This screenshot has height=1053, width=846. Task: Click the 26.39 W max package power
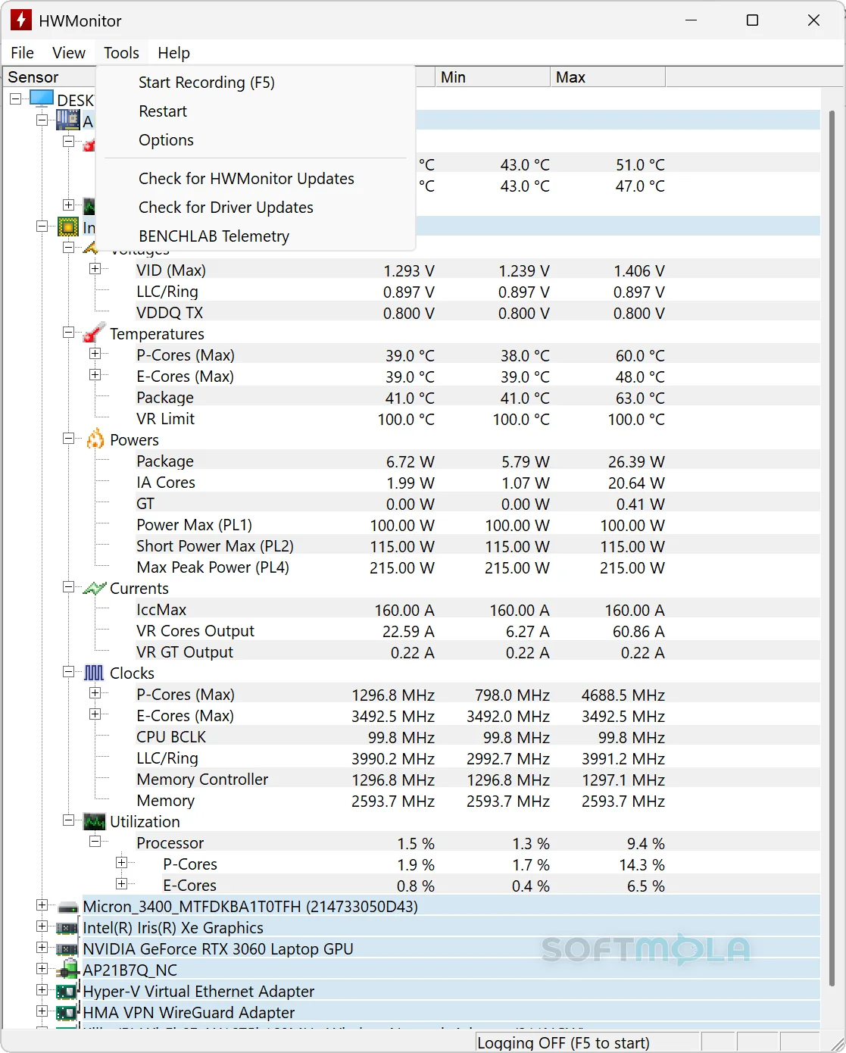tap(636, 462)
